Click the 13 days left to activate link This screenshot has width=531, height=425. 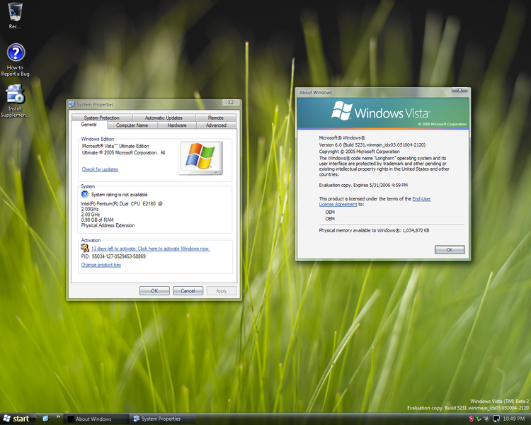coord(151,249)
